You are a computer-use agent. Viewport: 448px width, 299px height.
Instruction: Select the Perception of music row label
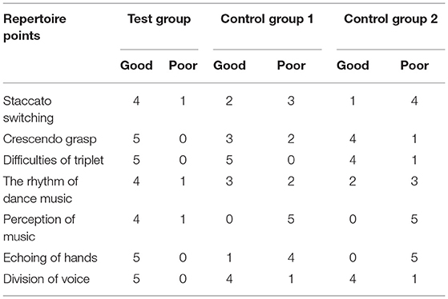(38, 228)
